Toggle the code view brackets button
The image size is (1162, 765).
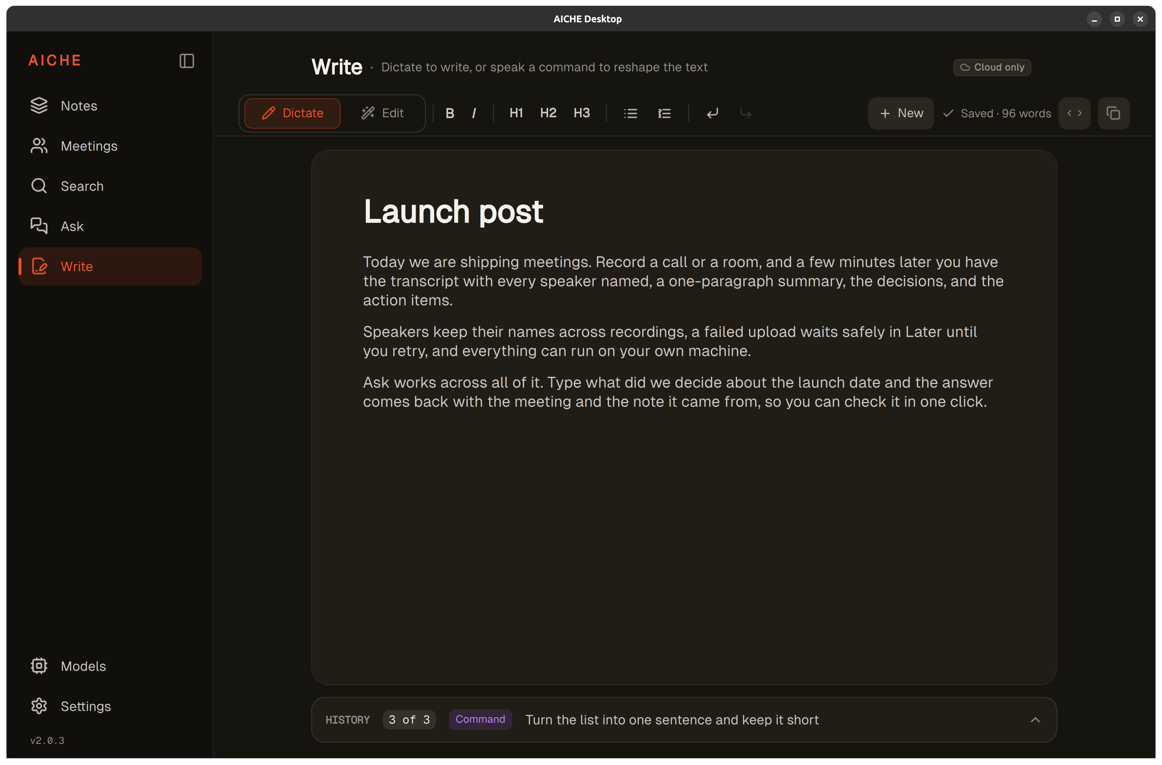pos(1074,113)
